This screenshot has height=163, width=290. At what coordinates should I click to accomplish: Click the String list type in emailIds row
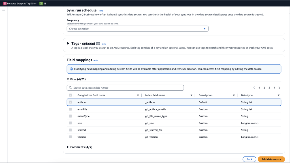click(247, 109)
